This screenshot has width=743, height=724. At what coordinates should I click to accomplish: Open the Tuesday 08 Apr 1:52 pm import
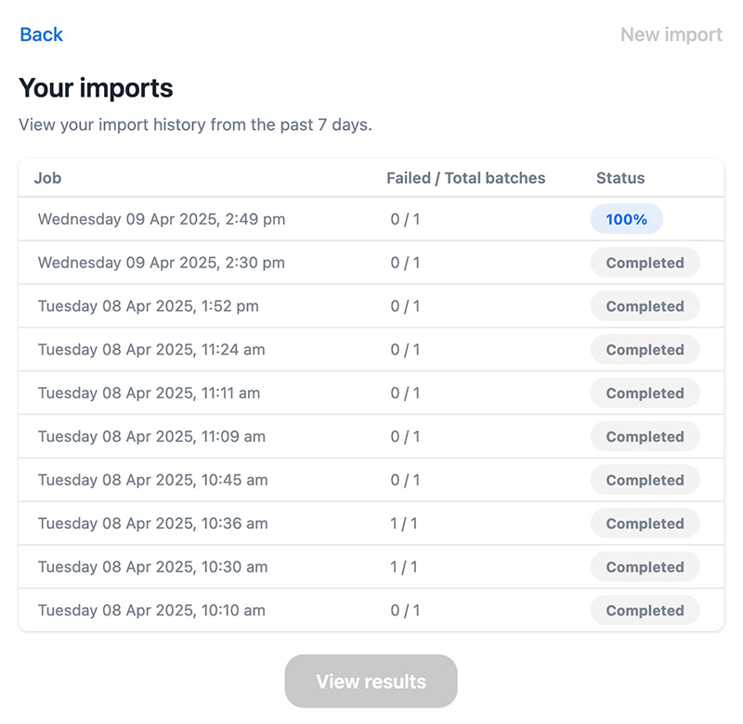coord(149,306)
